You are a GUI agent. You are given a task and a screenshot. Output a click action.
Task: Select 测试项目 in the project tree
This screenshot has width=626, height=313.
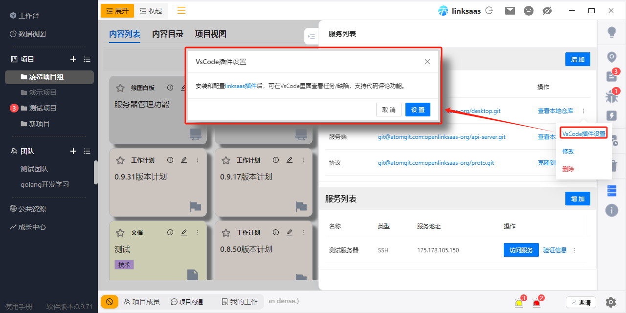pos(43,108)
